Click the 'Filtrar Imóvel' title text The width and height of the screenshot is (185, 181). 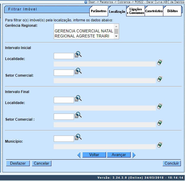pyautogui.click(x=23, y=9)
